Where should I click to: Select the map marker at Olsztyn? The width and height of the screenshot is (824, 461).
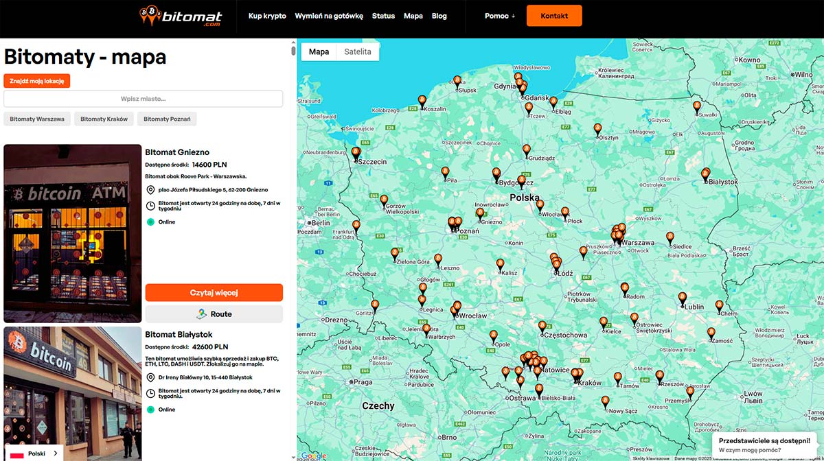tap(597, 128)
